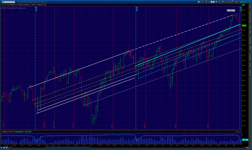This screenshot has width=252, height=150.
Task: Open the Style dropdown menu
Action: click(218, 2)
